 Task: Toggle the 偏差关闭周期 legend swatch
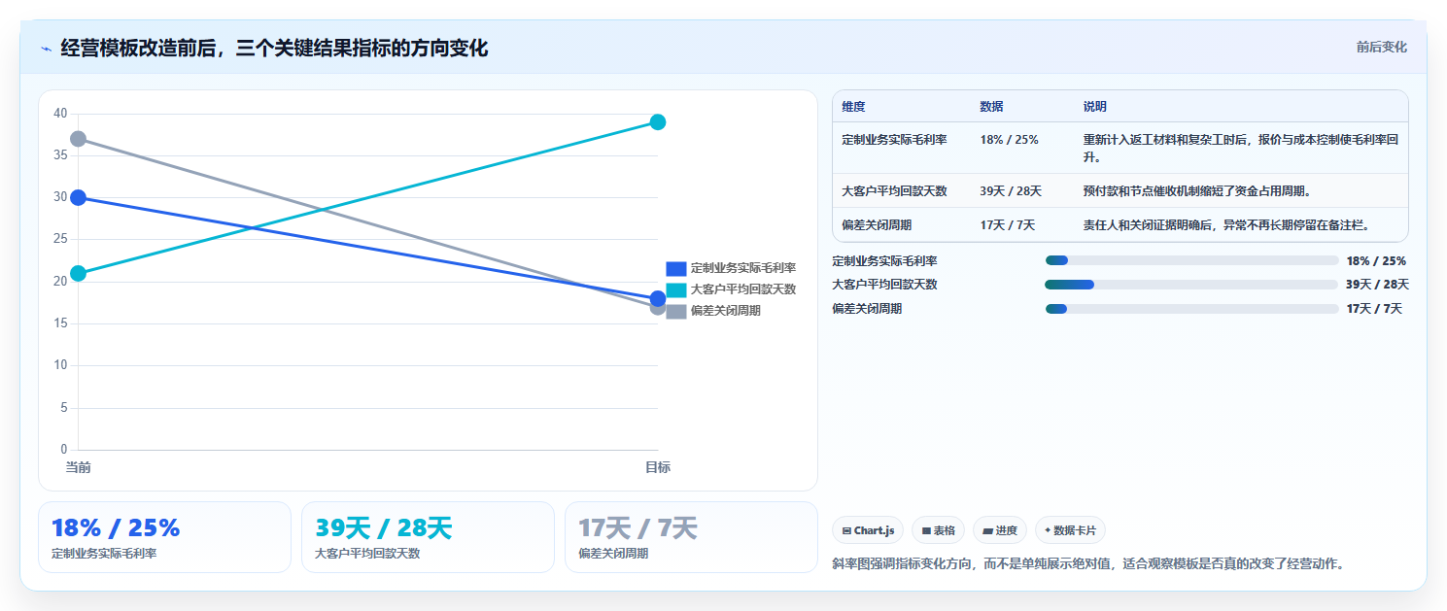tap(676, 311)
